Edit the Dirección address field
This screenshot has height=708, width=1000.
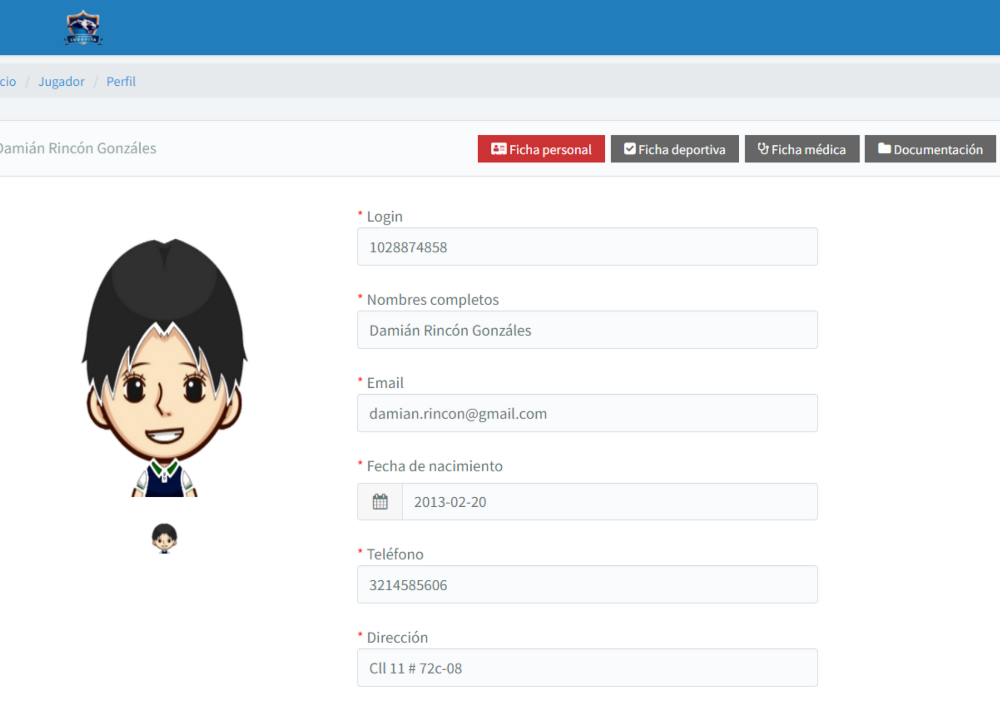[587, 668]
